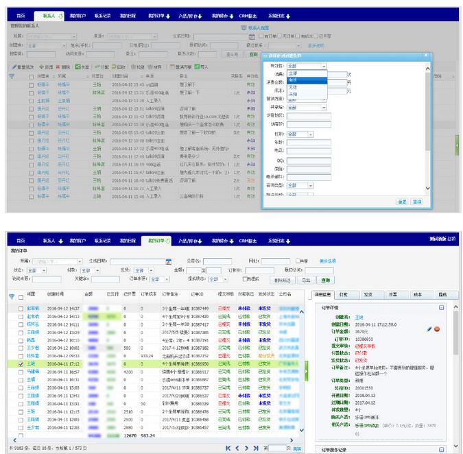The image size is (463, 454).
Task: Click 批量修改 pencil tool in contacts toolbar
Action: [23, 67]
